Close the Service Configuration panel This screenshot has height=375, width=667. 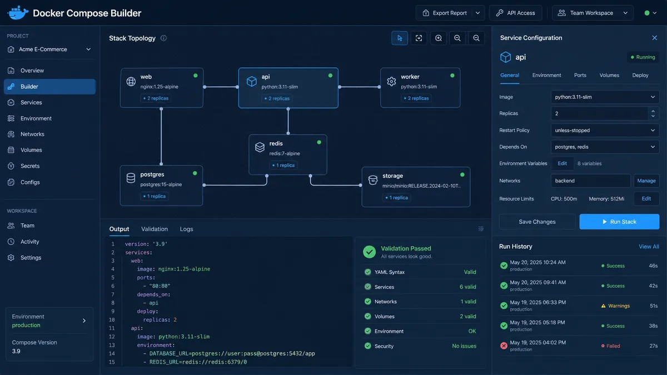click(x=654, y=38)
